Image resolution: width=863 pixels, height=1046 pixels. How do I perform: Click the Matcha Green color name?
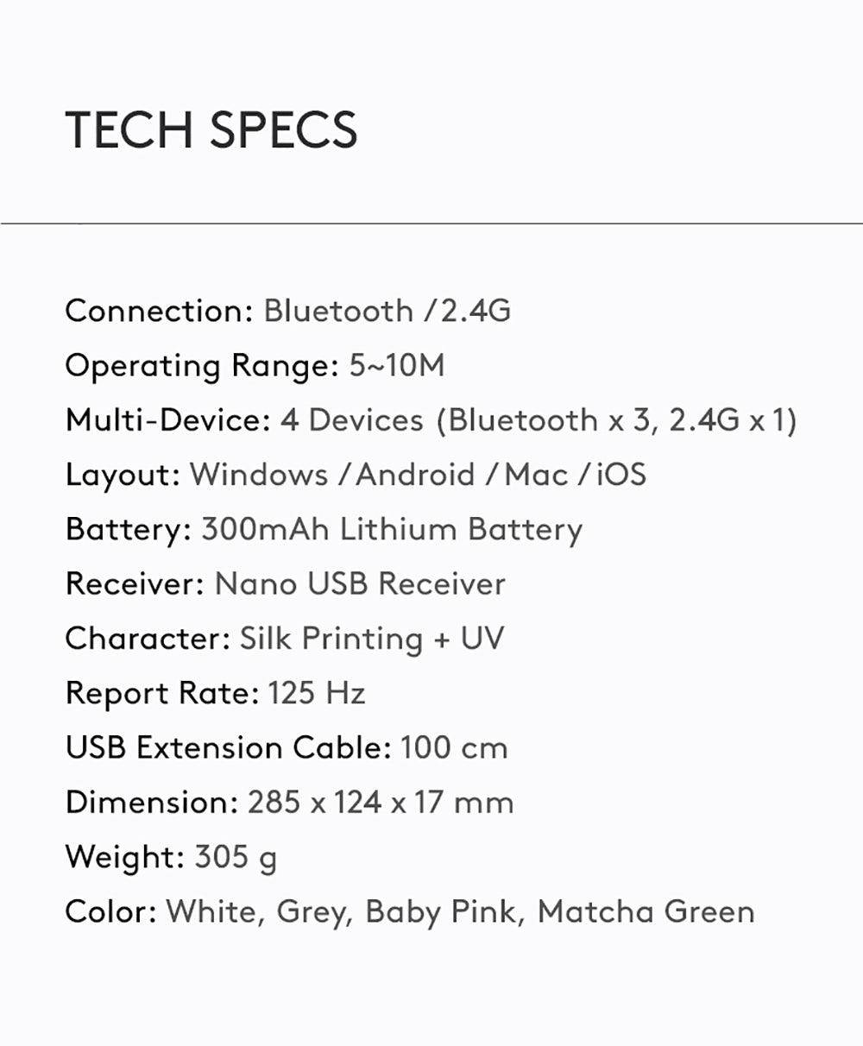click(x=646, y=911)
